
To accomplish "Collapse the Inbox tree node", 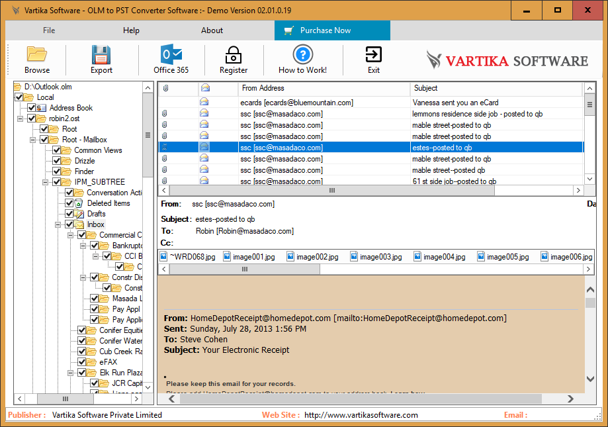I will click(58, 224).
